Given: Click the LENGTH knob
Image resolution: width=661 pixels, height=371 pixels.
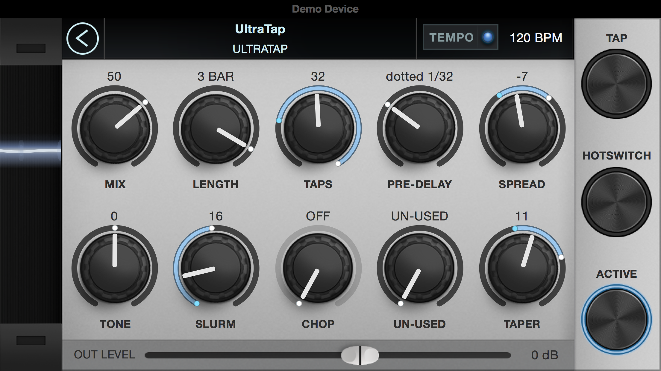Looking at the screenshot, I should (x=216, y=128).
